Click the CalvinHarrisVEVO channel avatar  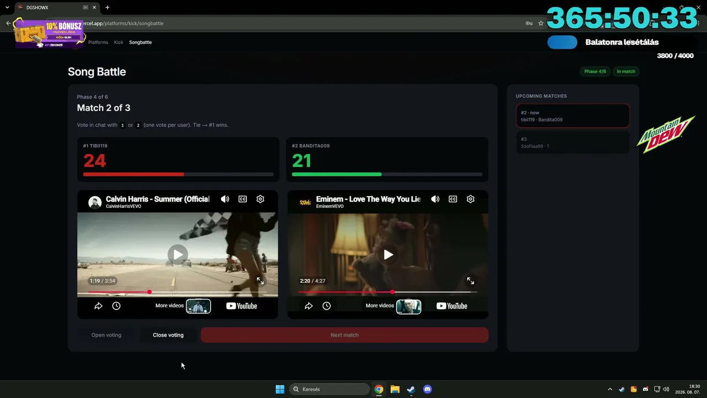(x=95, y=202)
